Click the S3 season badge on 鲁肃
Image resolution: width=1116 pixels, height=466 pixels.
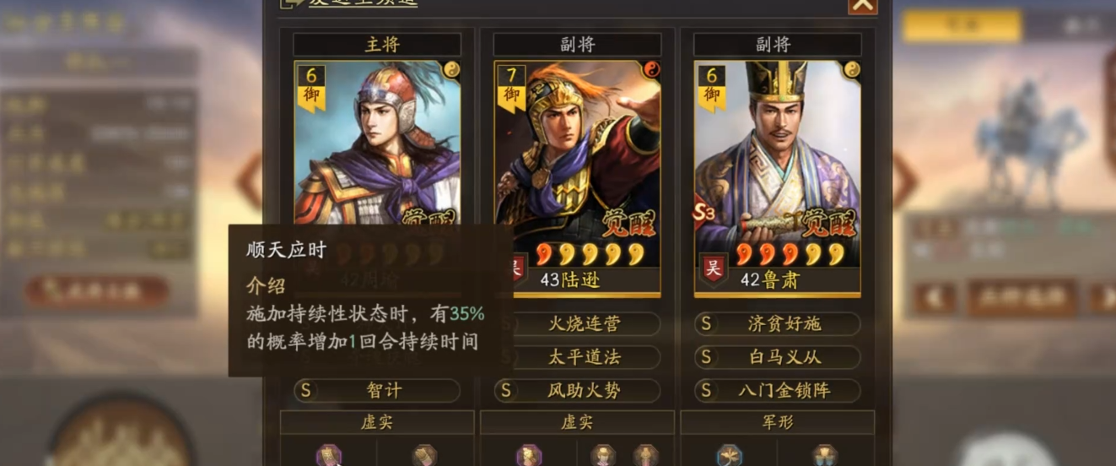click(704, 212)
